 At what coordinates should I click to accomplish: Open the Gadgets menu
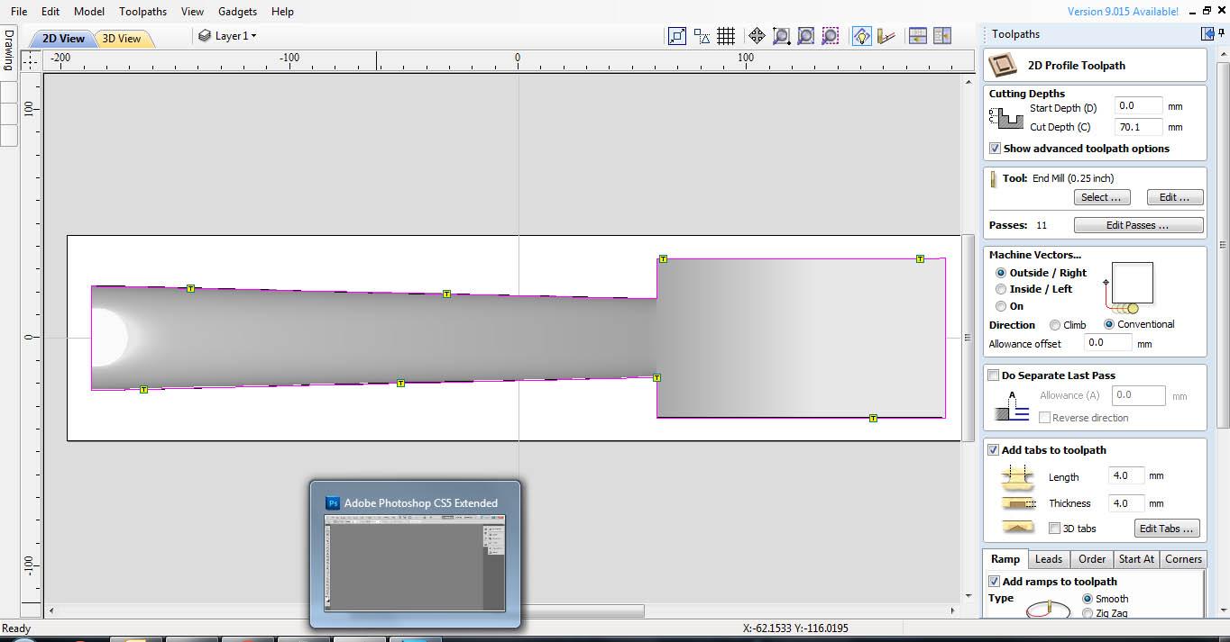(x=237, y=12)
